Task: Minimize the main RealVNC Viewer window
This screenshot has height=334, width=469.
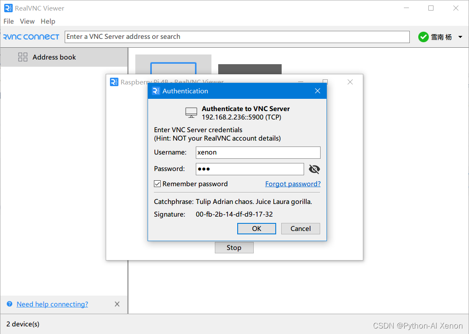Action: 406,8
